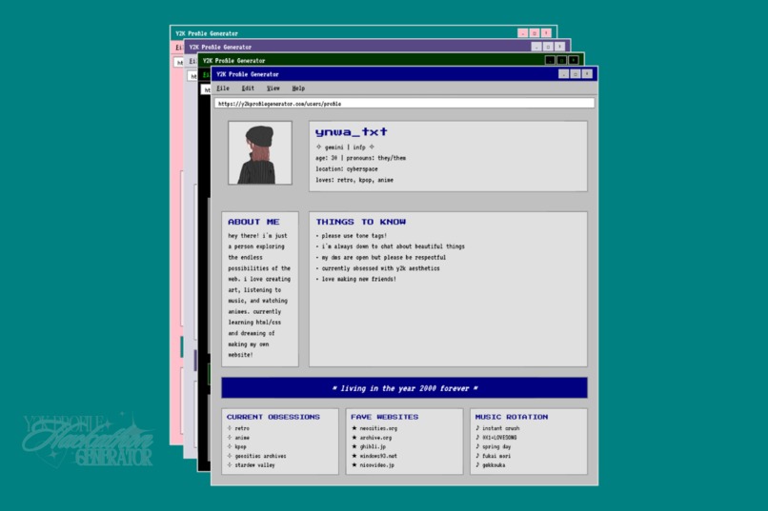Click 'always down to chat about beautiful things' bullet
The image size is (768, 511).
pos(391,246)
